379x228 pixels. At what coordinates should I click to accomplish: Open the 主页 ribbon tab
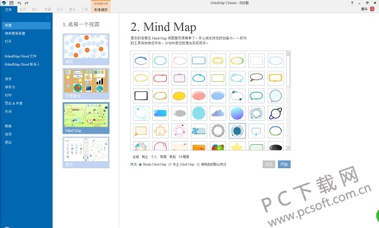click(x=23, y=9)
